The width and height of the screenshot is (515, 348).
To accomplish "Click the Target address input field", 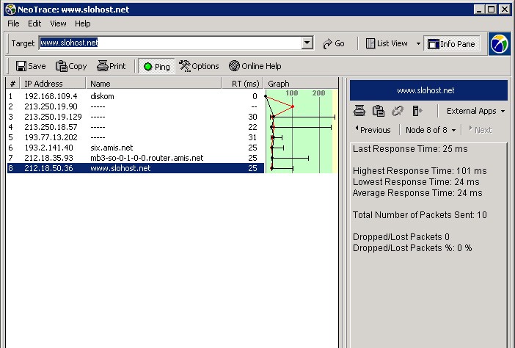I will pyautogui.click(x=170, y=43).
